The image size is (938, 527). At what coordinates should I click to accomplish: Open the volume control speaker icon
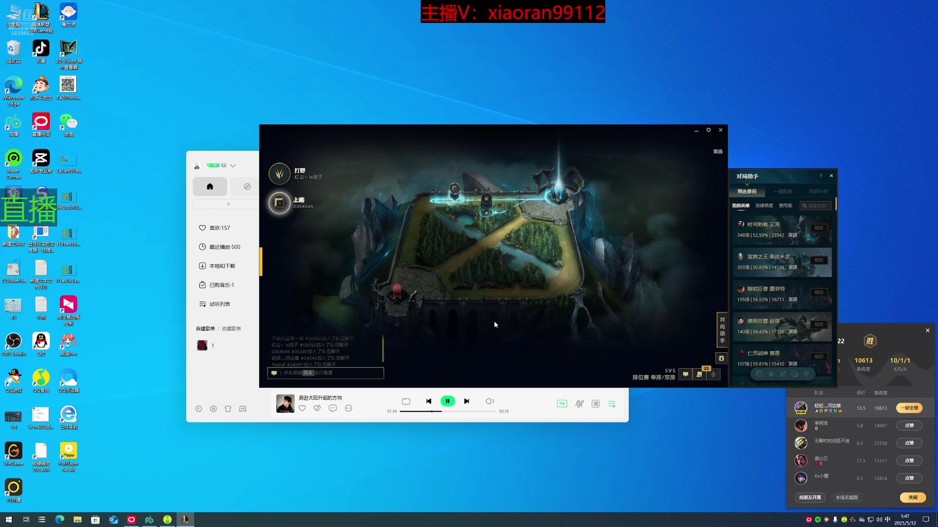click(490, 401)
